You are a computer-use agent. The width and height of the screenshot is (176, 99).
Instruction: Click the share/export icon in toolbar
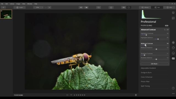click(111, 7)
